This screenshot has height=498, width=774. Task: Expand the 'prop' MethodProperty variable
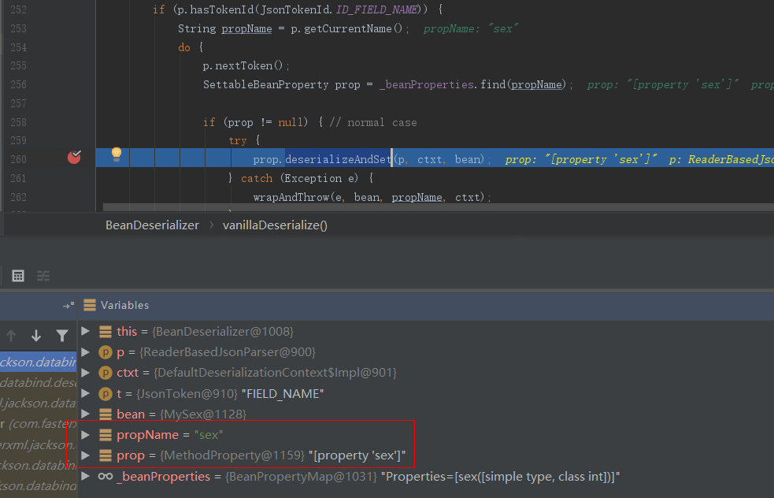pos(85,455)
